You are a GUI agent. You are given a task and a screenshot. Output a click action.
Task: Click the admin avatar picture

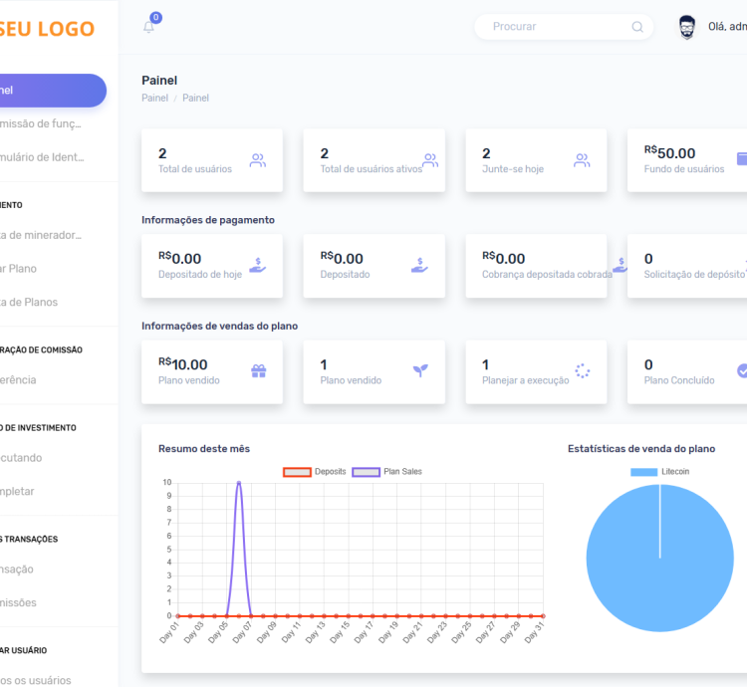[x=686, y=27]
